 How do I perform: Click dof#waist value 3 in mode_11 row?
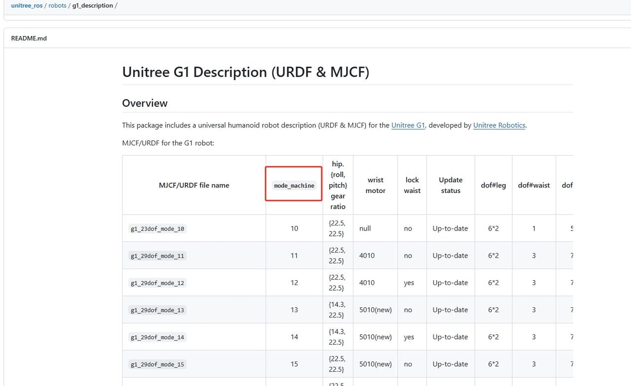(x=534, y=256)
